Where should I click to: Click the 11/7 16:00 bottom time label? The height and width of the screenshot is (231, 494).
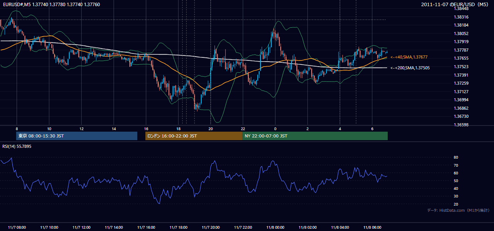click(x=146, y=227)
